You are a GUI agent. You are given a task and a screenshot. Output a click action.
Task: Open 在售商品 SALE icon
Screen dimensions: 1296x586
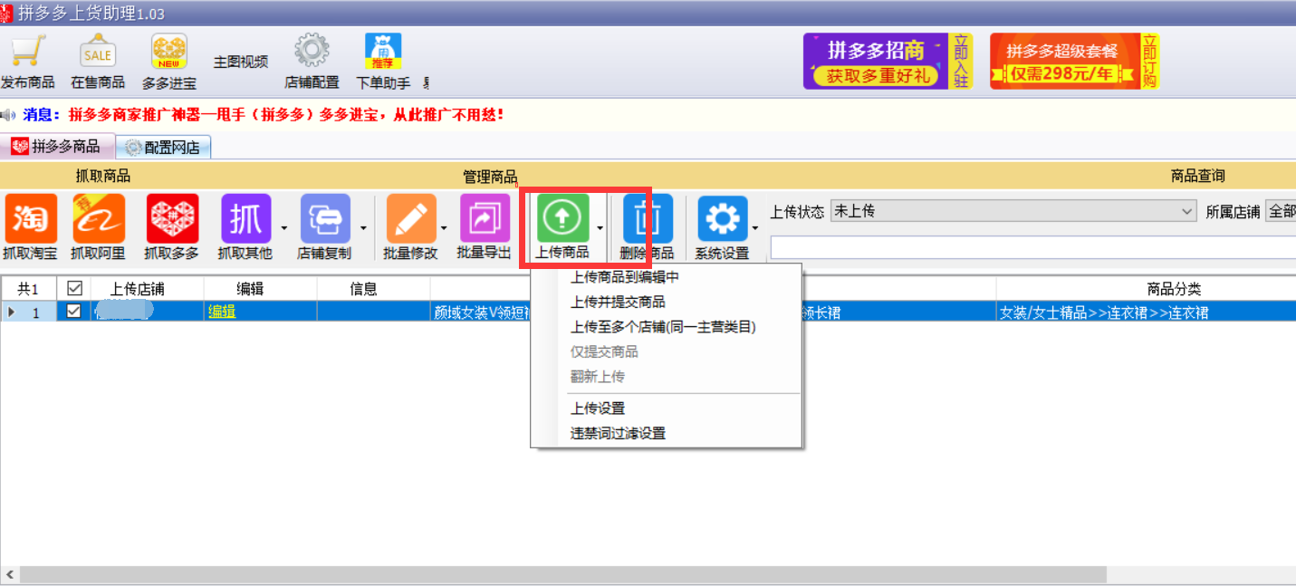coord(97,52)
